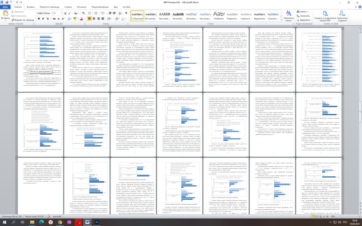Open the Acrobat ribbon tab
The width and height of the screenshot is (362, 226).
[127, 7]
